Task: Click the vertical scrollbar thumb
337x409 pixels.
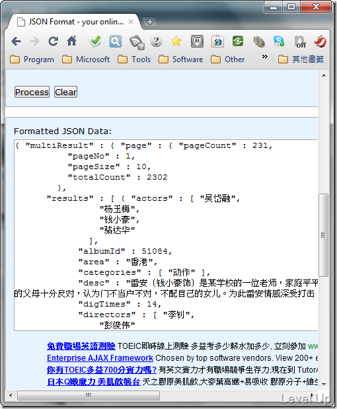Action: pos(323,235)
